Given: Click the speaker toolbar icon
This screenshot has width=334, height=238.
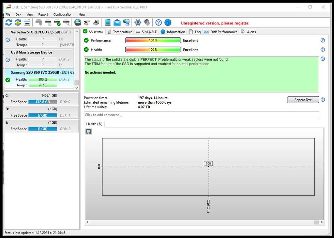Looking at the screenshot, I should pos(147,22).
